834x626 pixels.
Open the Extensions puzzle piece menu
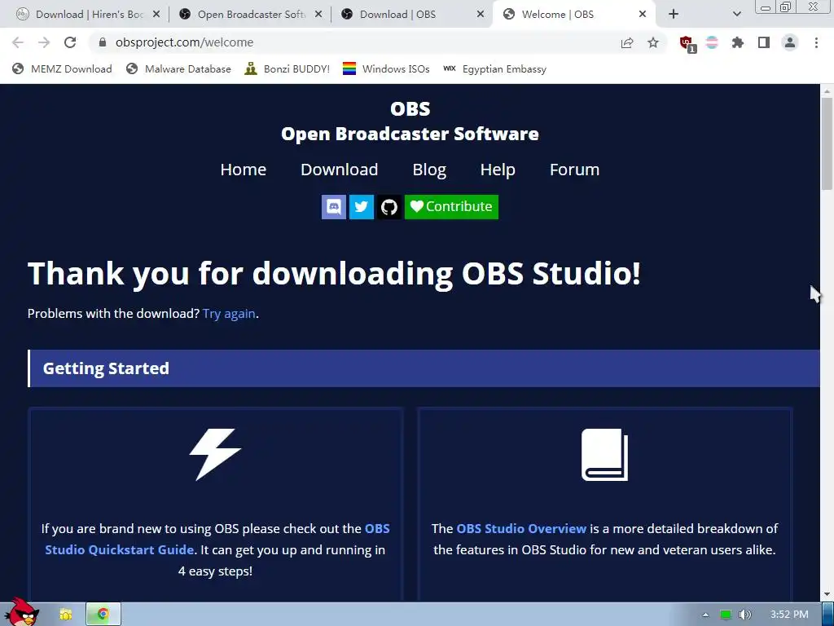coord(738,42)
